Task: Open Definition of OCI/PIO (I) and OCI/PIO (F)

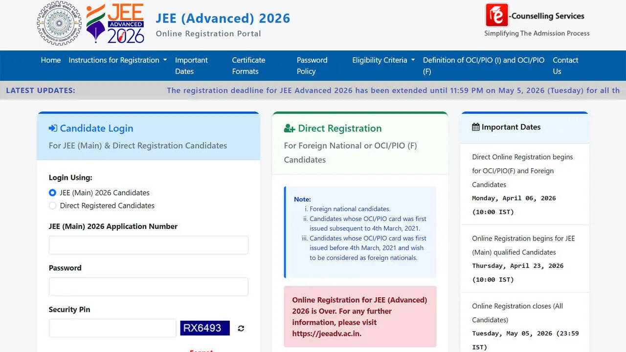Action: point(484,66)
